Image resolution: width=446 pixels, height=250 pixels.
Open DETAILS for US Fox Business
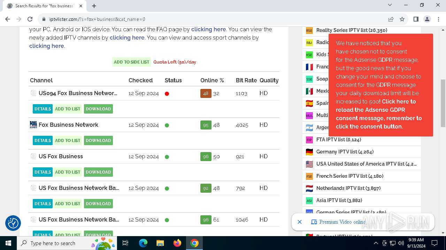[x=43, y=172]
